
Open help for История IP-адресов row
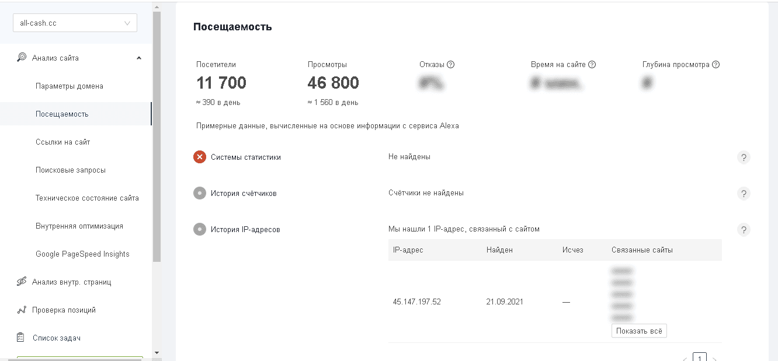[x=743, y=230]
